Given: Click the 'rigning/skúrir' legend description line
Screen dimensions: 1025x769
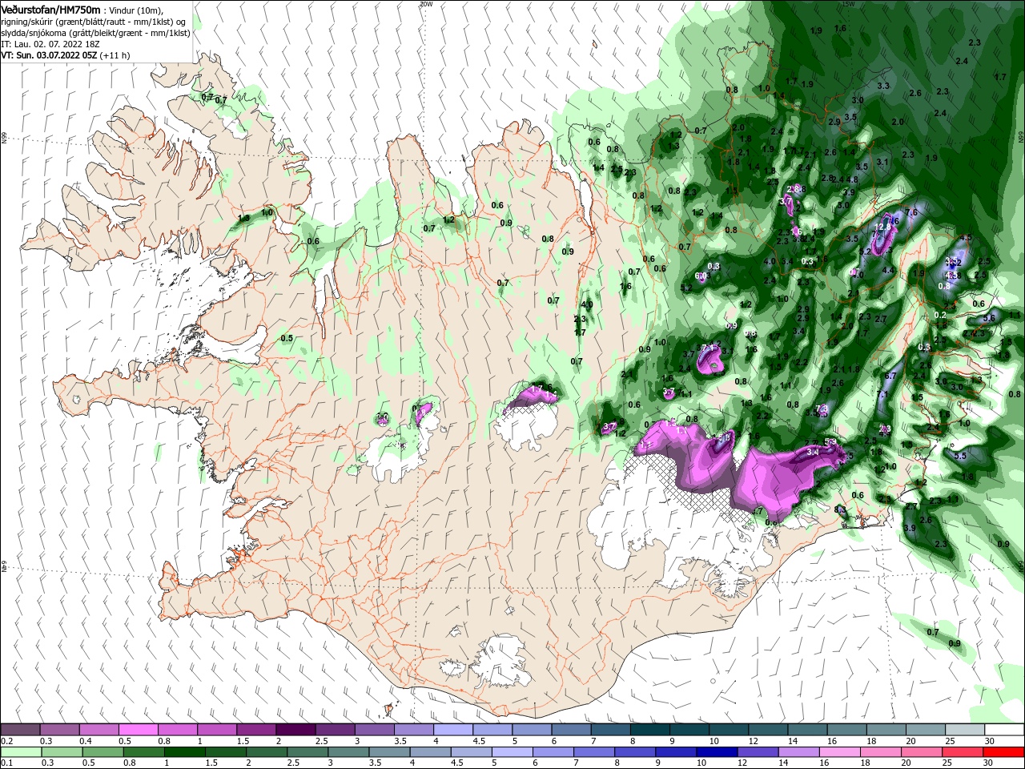Looking at the screenshot, I should [x=94, y=22].
